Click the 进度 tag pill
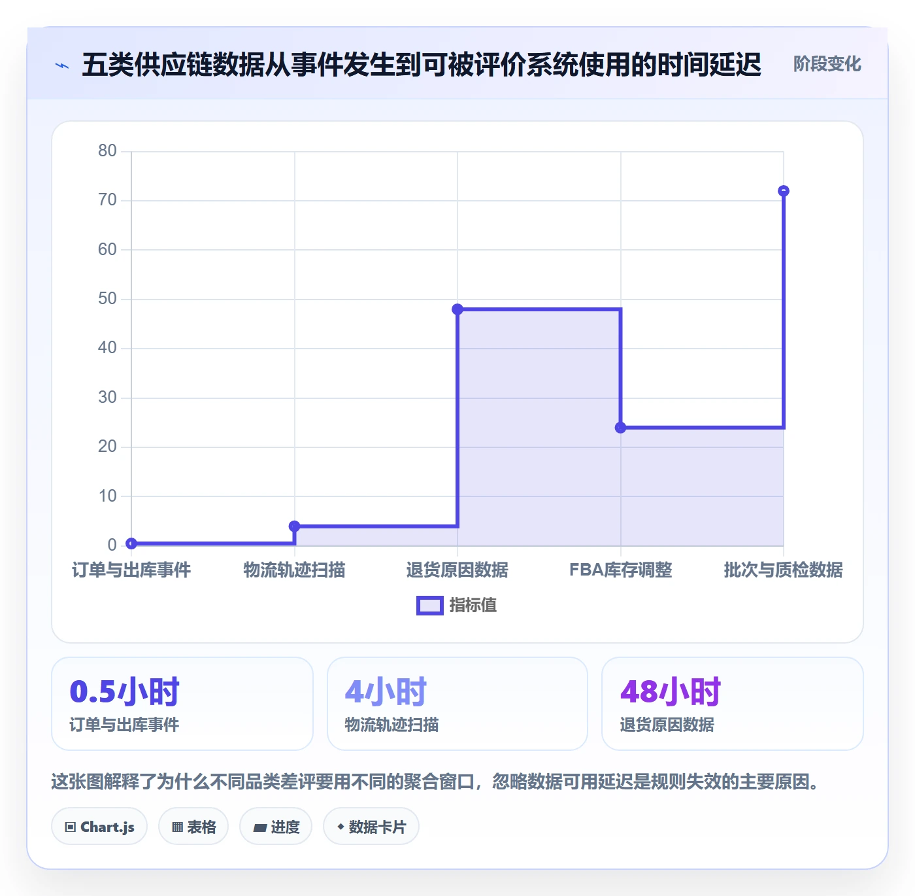 (276, 827)
